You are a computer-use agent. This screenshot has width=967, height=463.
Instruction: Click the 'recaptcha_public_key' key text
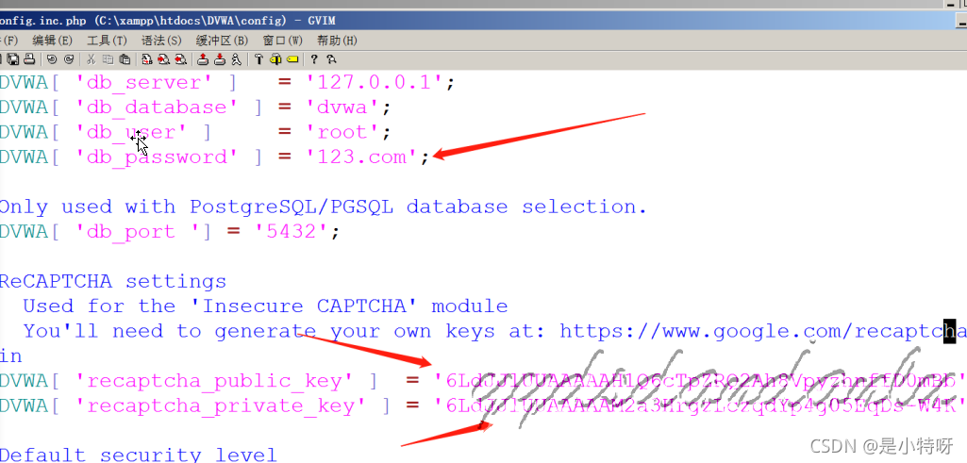[214, 381]
